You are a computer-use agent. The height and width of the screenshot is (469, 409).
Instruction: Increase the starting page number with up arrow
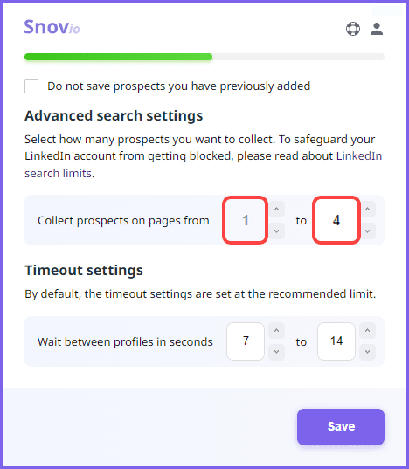click(277, 209)
